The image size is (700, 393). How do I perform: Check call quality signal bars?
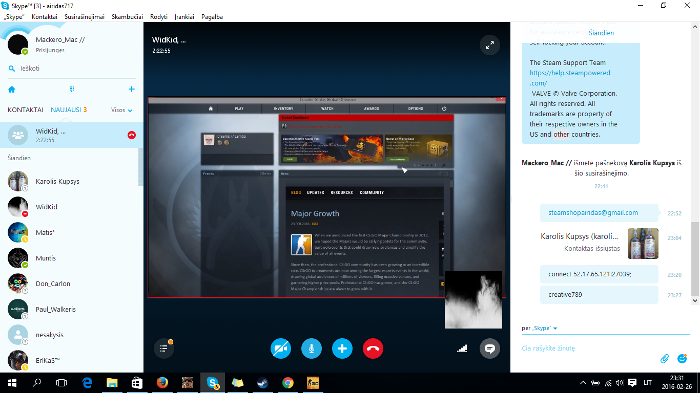tap(462, 348)
